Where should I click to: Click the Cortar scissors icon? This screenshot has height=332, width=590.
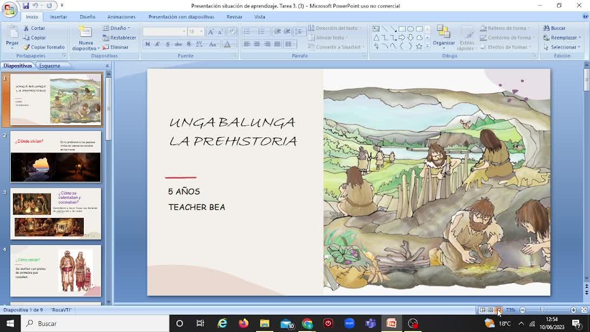pos(26,28)
